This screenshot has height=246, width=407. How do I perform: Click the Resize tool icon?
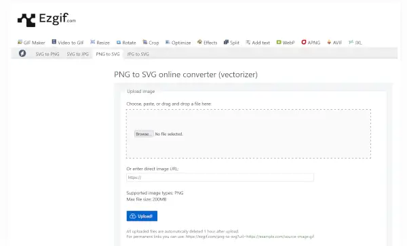92,42
